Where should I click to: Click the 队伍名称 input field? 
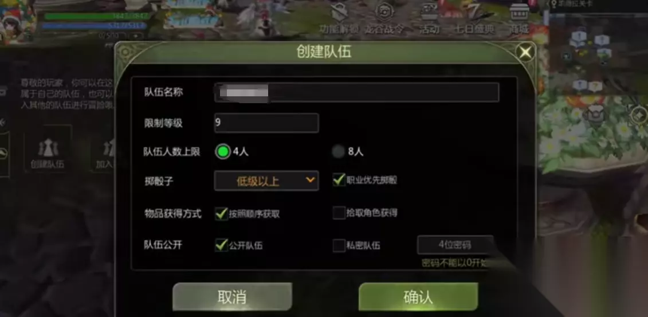[356, 92]
